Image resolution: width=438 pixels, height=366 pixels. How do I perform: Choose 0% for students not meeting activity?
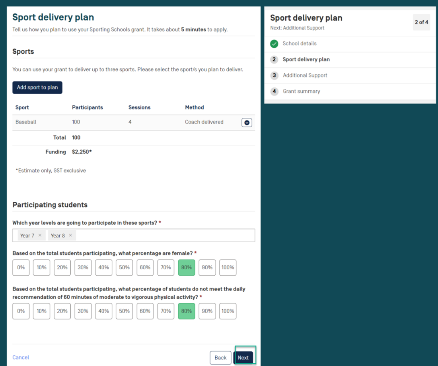[21, 311]
